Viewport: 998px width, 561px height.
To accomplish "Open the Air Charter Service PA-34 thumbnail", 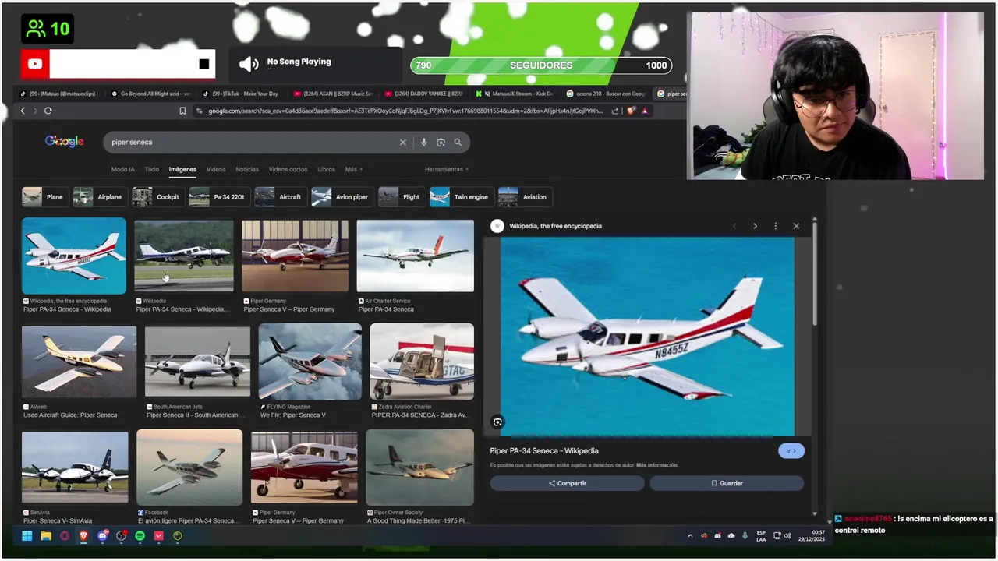I will point(415,256).
